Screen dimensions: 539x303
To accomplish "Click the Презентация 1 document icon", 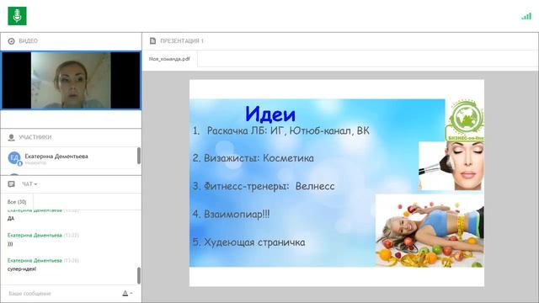I will point(153,41).
